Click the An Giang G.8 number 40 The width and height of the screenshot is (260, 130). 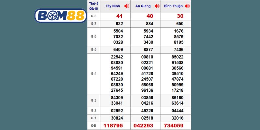point(150,16)
